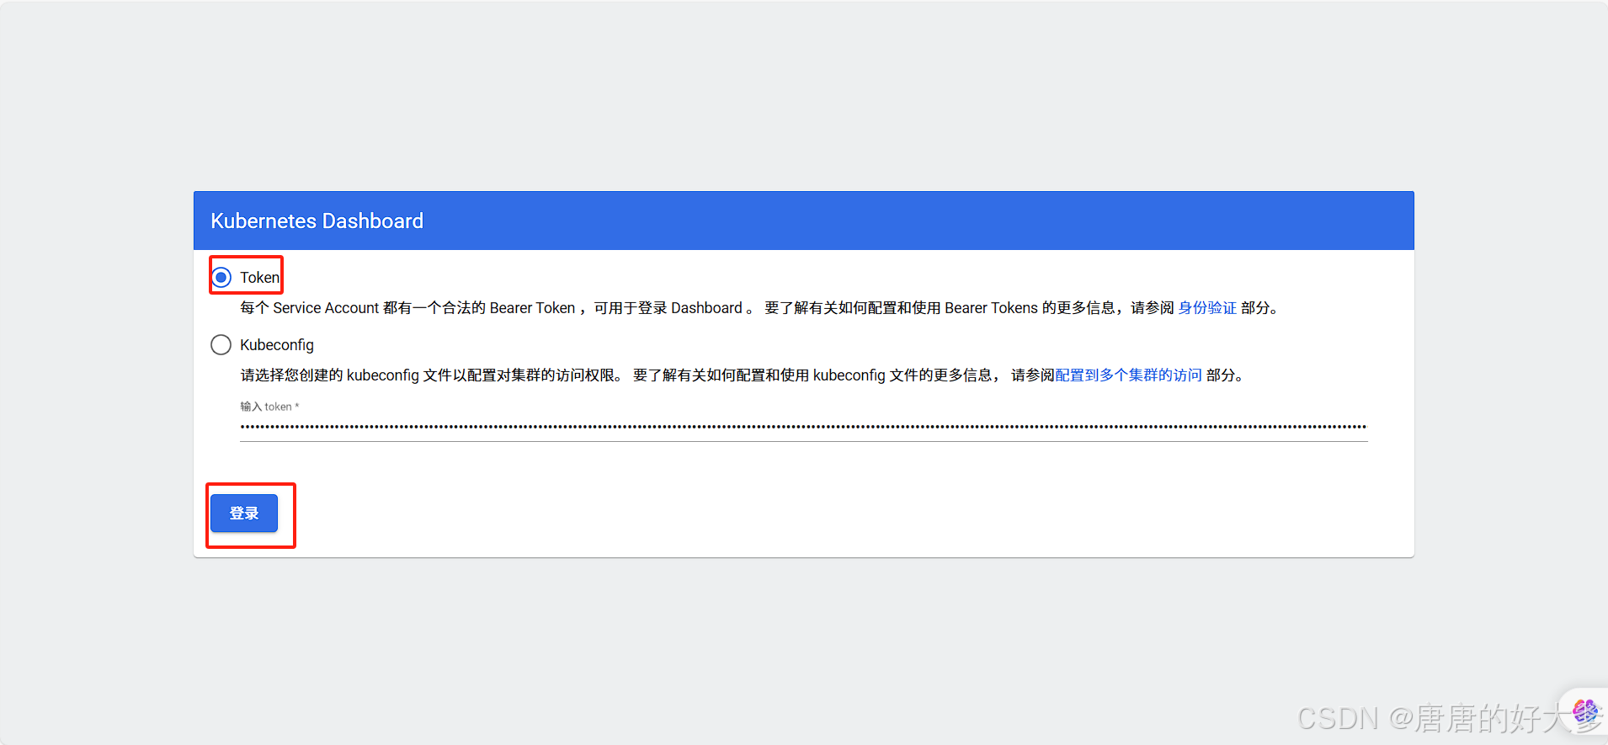Click the Kubernetes Dashboard title text
1608x745 pixels.
point(317,221)
